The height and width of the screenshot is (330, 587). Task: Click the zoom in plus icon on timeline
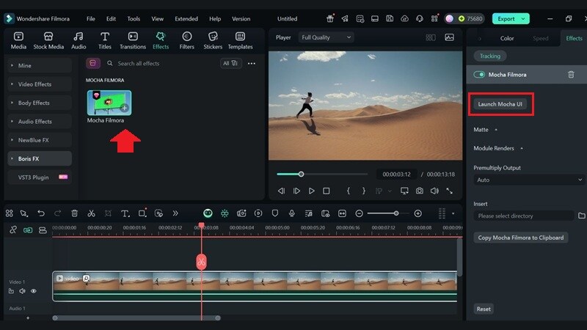(418, 213)
